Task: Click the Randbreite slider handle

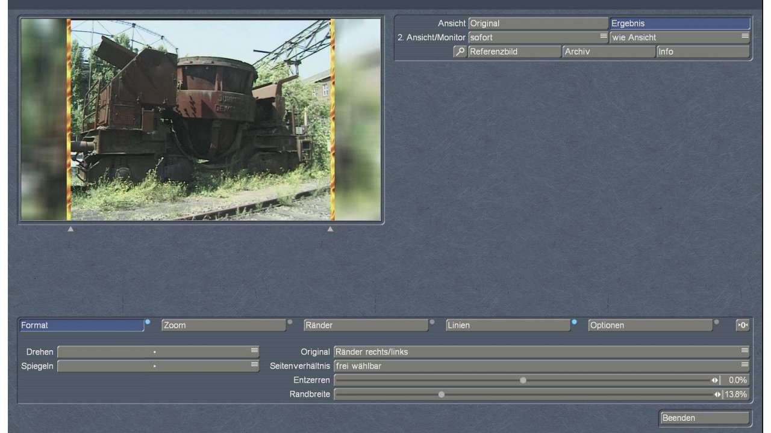Action: tap(442, 395)
